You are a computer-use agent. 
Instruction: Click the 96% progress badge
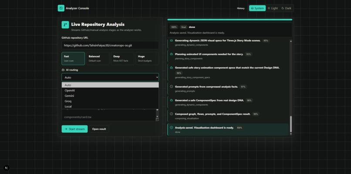point(179,73)
